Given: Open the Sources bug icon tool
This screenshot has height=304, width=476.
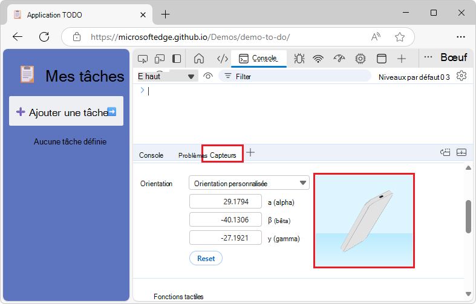Looking at the screenshot, I should pyautogui.click(x=299, y=59).
